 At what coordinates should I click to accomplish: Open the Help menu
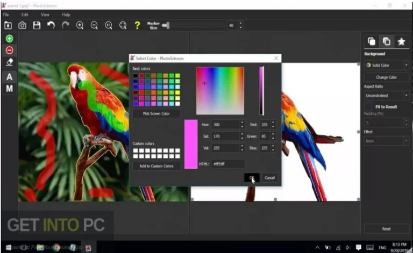click(66, 15)
